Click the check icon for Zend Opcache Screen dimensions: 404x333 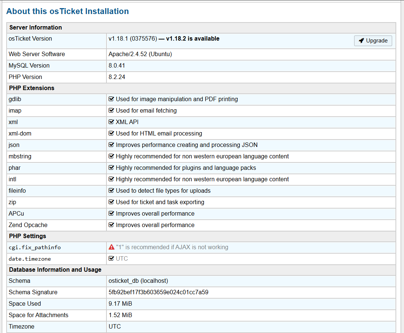tap(111, 225)
